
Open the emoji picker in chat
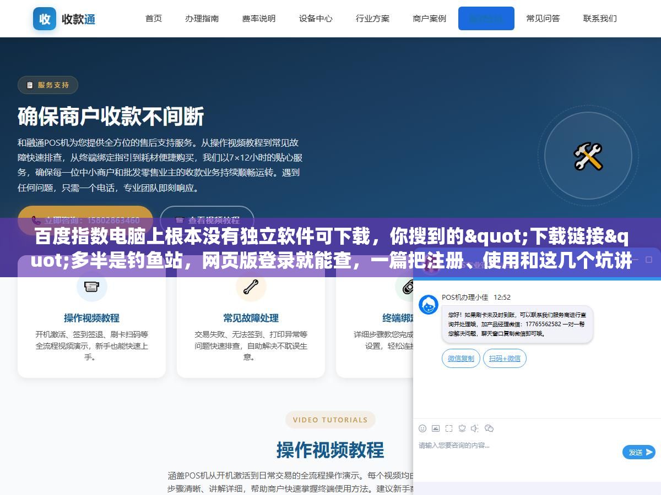tap(422, 428)
